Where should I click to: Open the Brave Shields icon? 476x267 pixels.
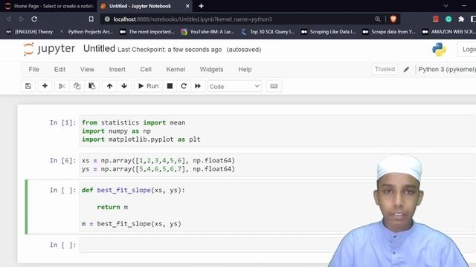pyautogui.click(x=393, y=19)
